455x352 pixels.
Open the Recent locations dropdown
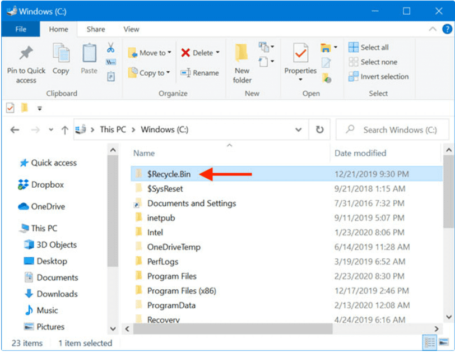51,129
